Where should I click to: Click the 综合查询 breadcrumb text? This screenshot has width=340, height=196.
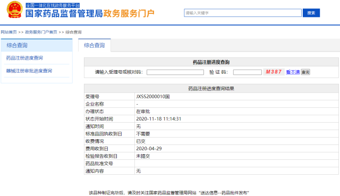(73, 32)
